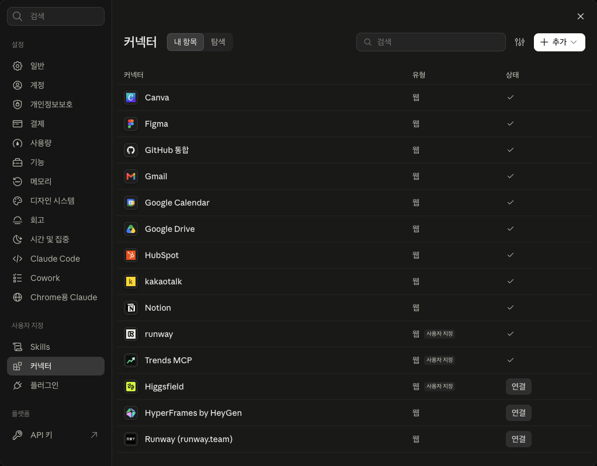Click the Trends MCP chart icon
This screenshot has width=597, height=466.
(x=131, y=360)
